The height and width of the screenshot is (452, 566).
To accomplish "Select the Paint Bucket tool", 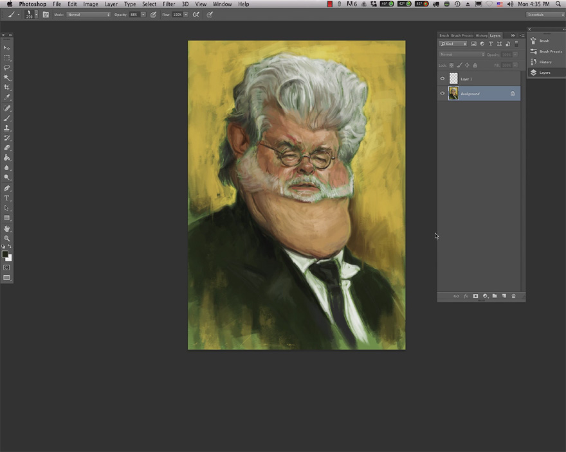I will [6, 157].
